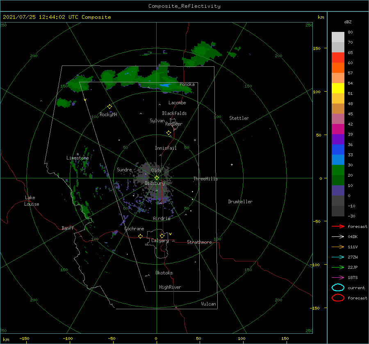The image size is (369, 344).
Task: Select the 54 dBZ yellow color swatch
Action: pyautogui.click(x=338, y=88)
